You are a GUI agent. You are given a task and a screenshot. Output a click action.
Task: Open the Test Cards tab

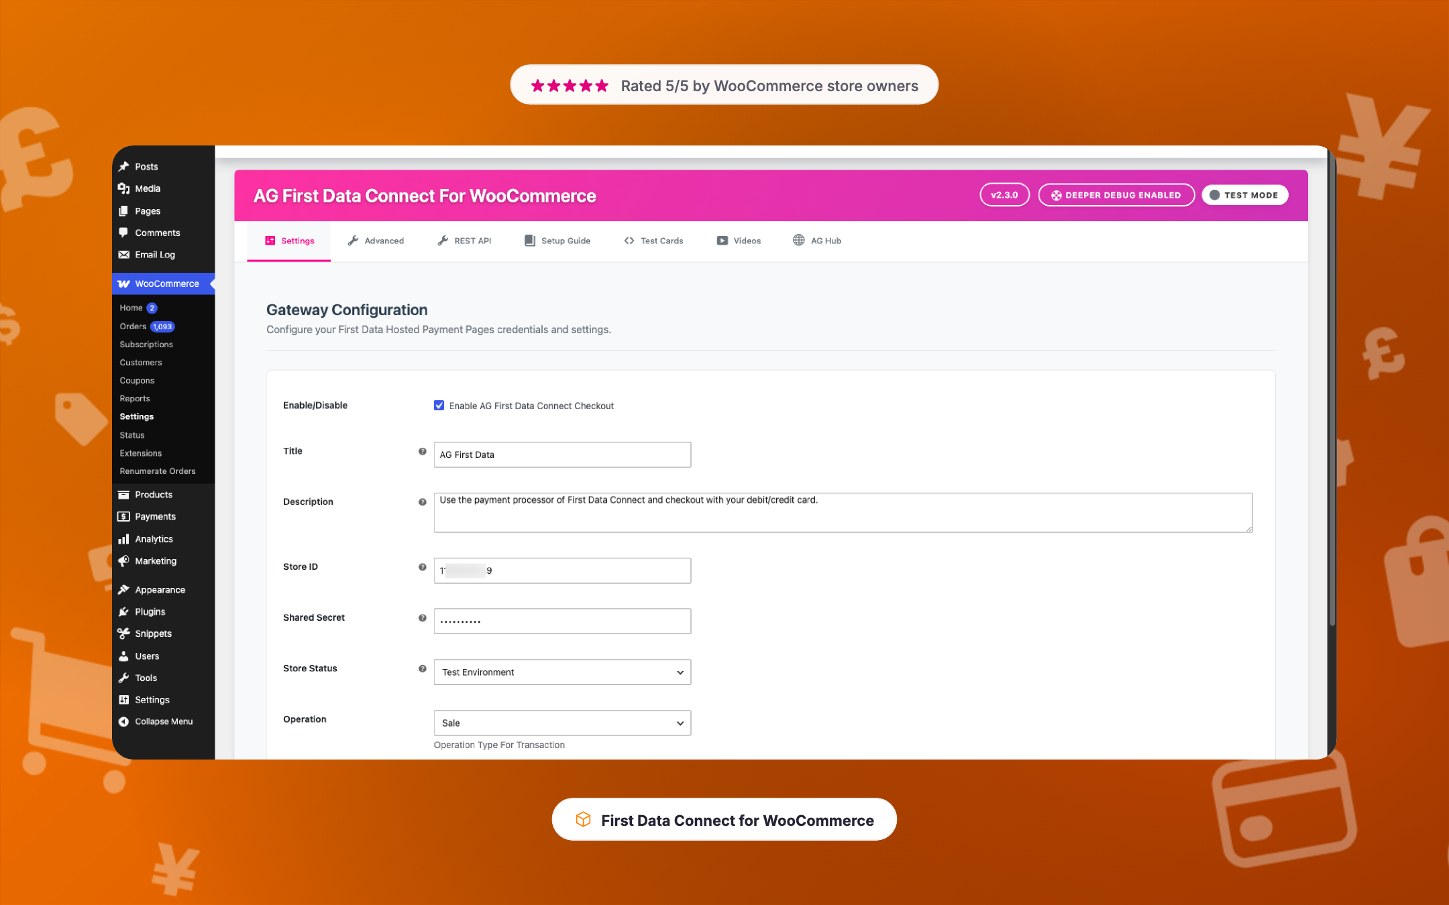[x=653, y=241]
